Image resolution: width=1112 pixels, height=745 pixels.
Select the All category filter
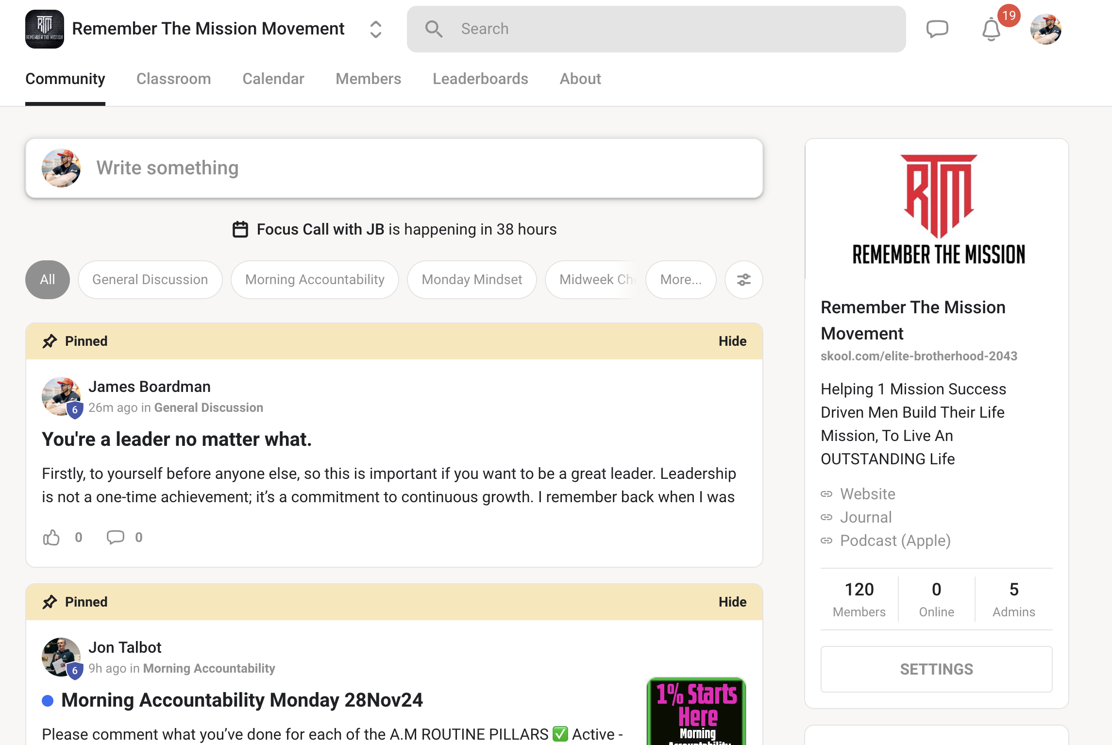tap(47, 280)
